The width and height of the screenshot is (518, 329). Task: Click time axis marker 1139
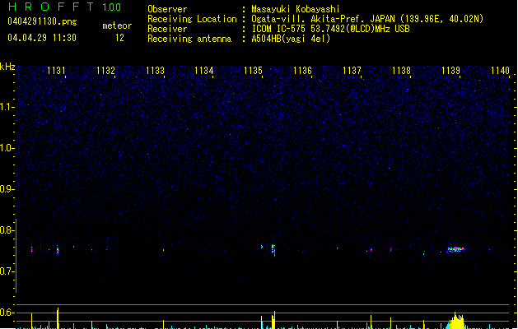(451, 70)
